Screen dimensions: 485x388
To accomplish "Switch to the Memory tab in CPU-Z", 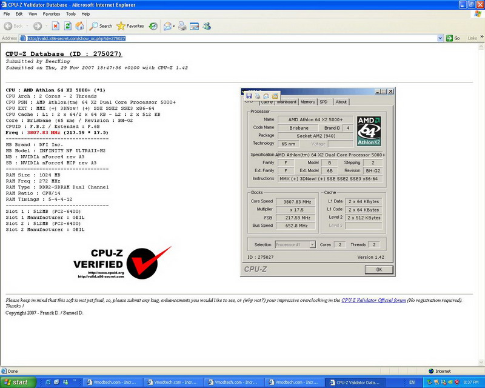I will pos(307,102).
